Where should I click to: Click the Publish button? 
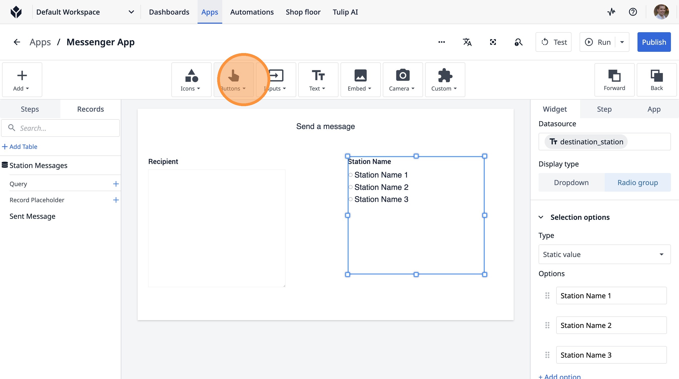[654, 42]
